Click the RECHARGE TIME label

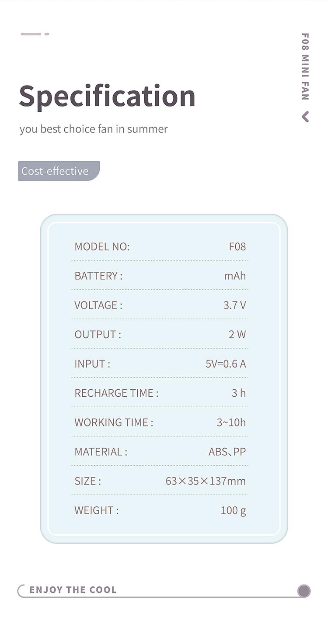click(116, 393)
